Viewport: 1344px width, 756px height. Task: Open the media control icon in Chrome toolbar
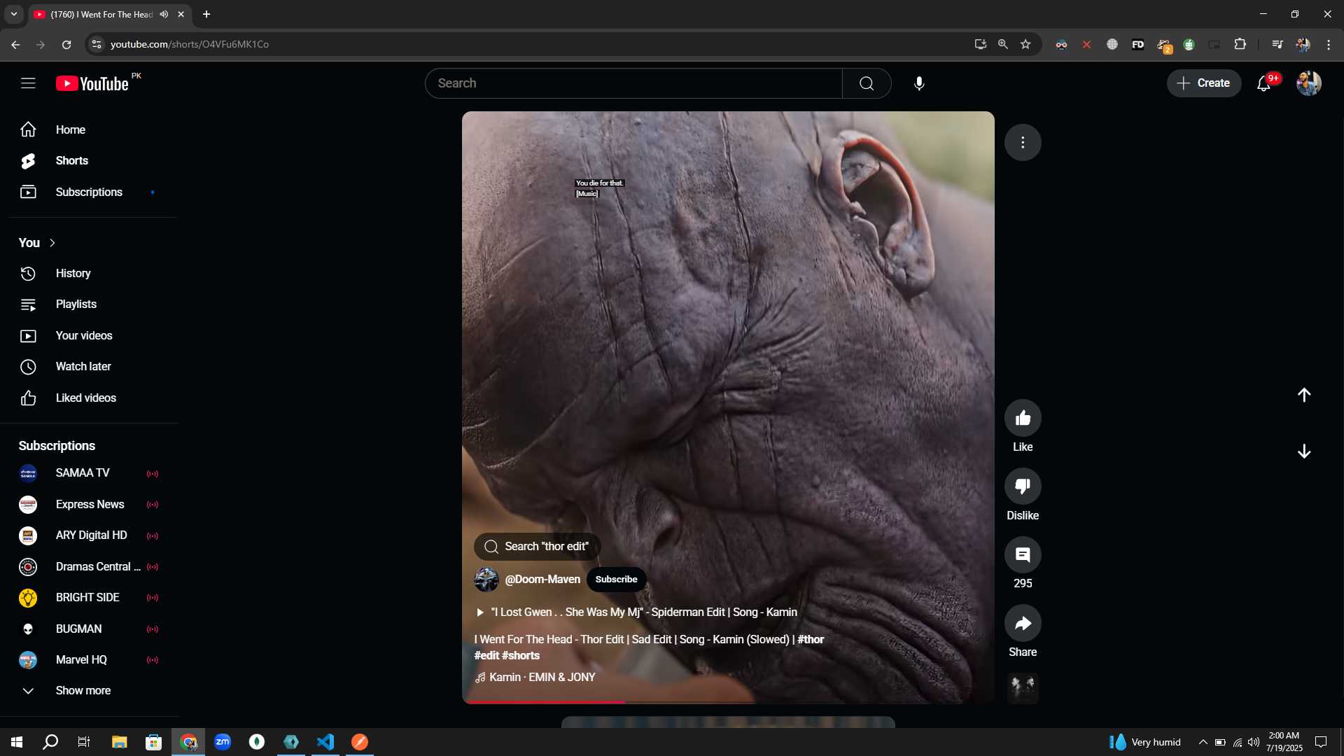[x=1277, y=44]
